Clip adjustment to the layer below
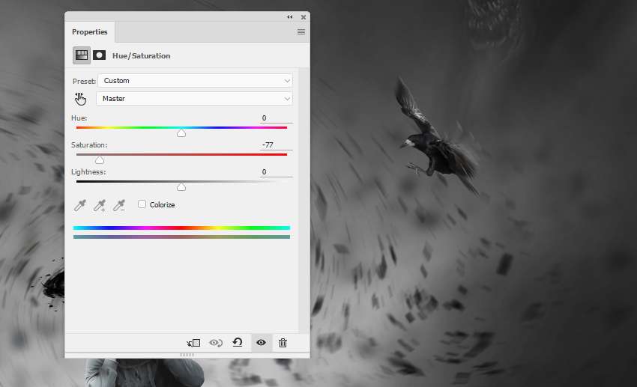 193,343
